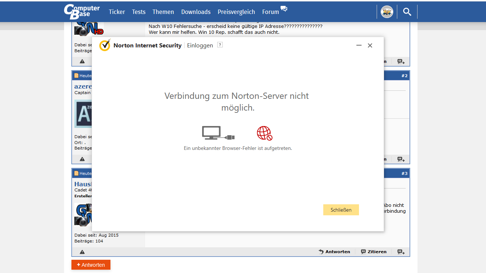486x273 pixels.
Task: Open search with the magnifier icon
Action: point(407,12)
